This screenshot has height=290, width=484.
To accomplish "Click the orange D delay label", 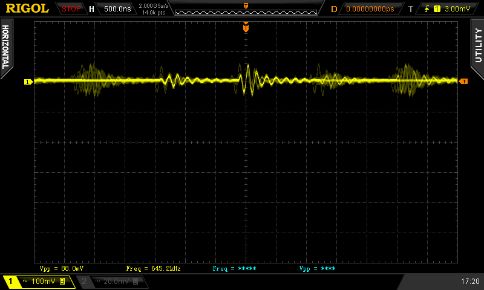I will tap(334, 9).
